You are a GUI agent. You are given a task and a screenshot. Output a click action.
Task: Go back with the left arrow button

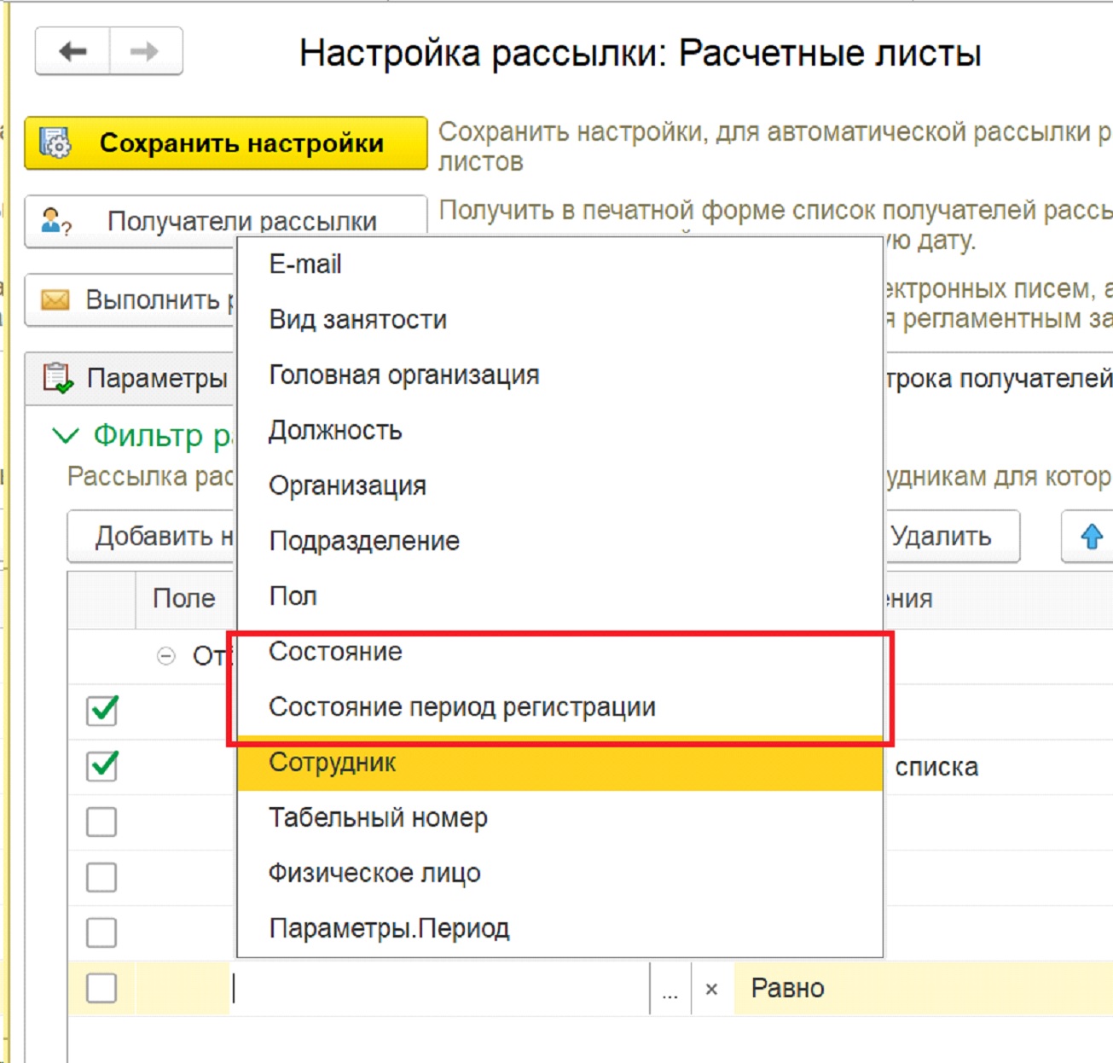pos(72,51)
